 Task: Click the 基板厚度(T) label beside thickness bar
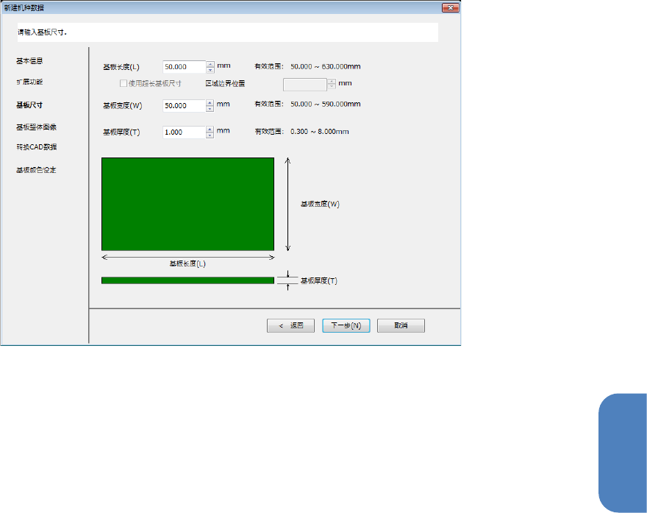coord(319,281)
